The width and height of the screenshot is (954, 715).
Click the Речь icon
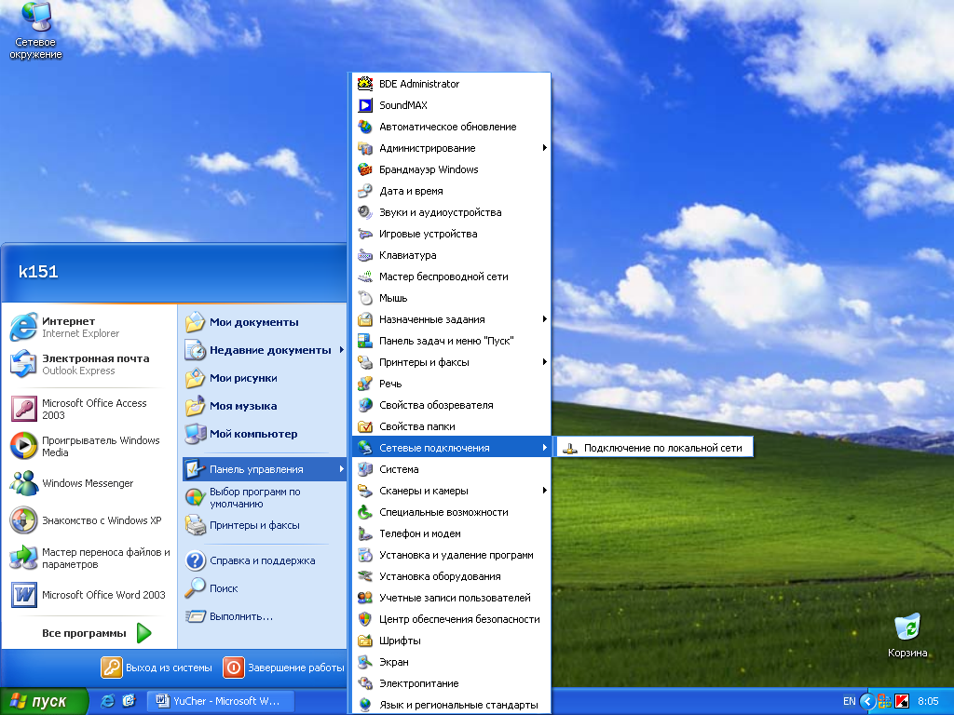point(365,384)
